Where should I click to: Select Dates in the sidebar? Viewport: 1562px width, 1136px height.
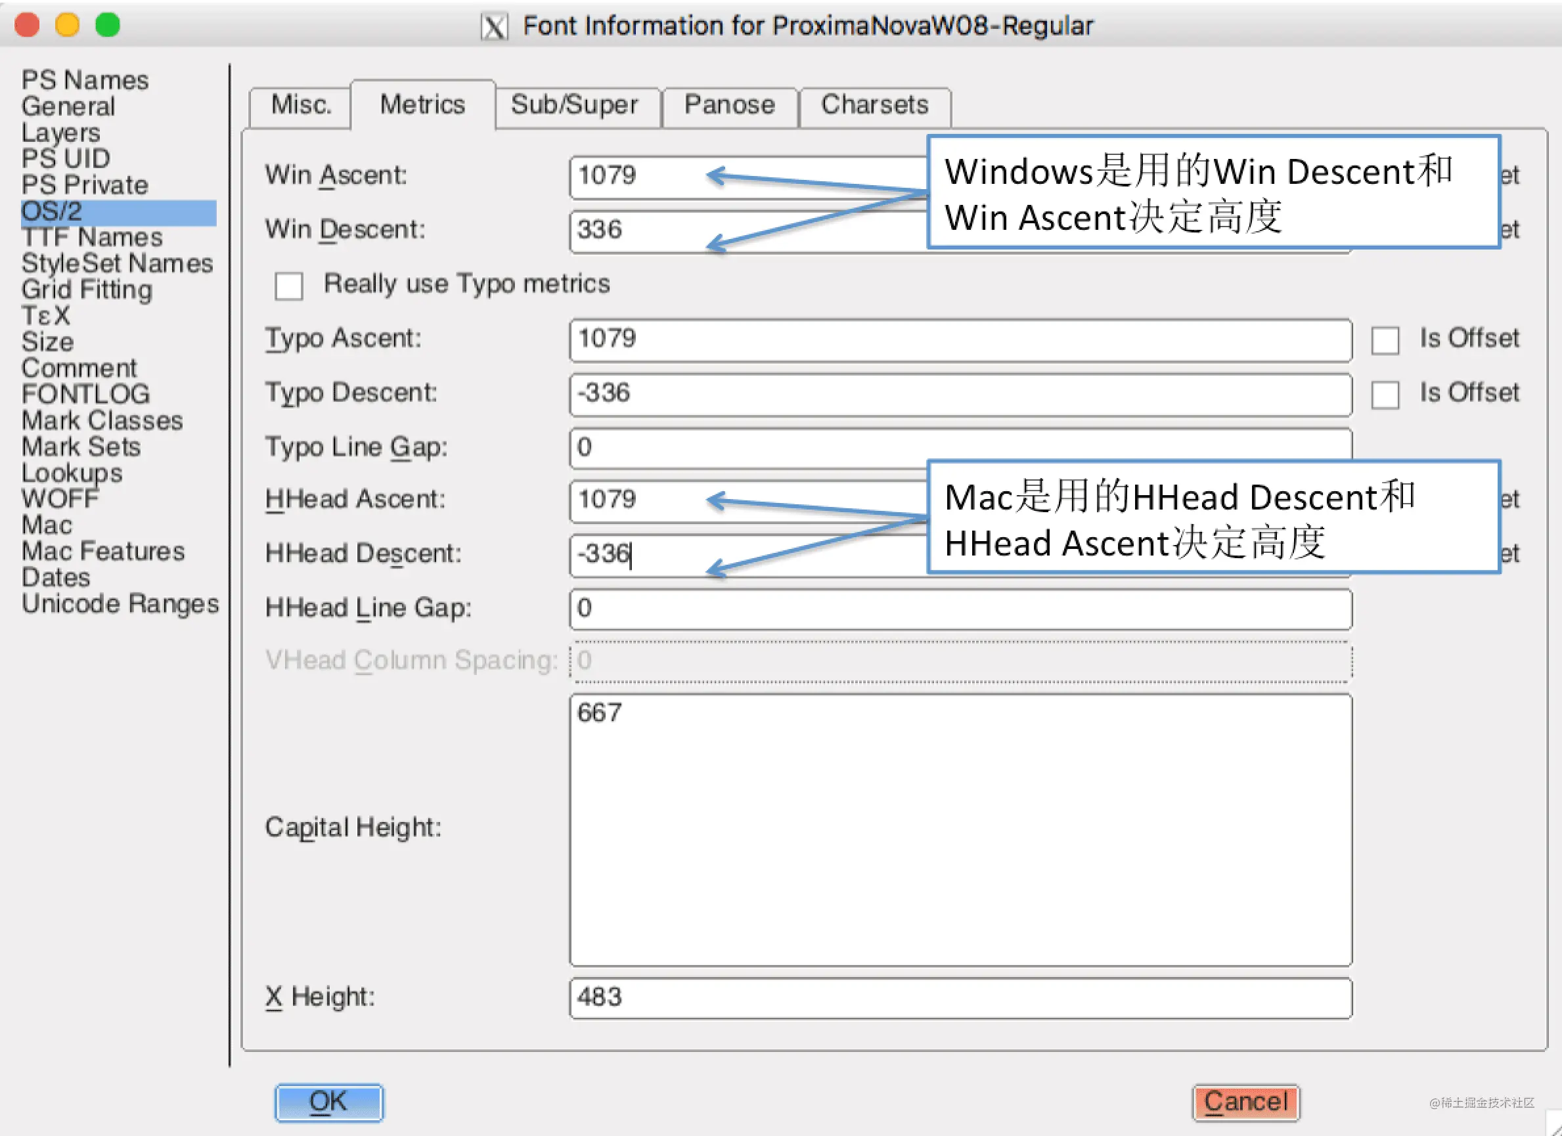pos(56,577)
